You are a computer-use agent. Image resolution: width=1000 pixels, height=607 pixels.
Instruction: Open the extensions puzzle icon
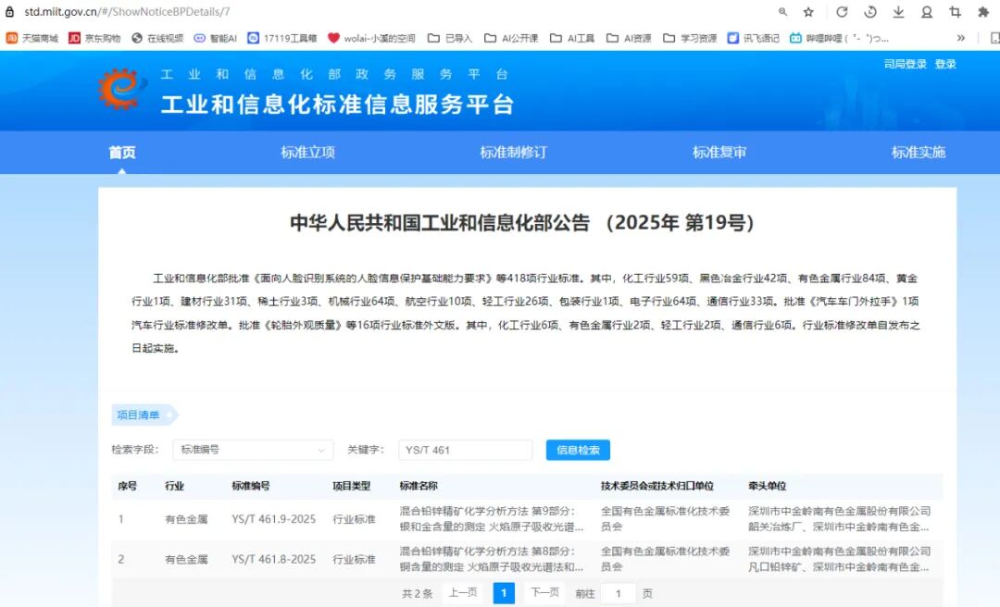pos(982,12)
